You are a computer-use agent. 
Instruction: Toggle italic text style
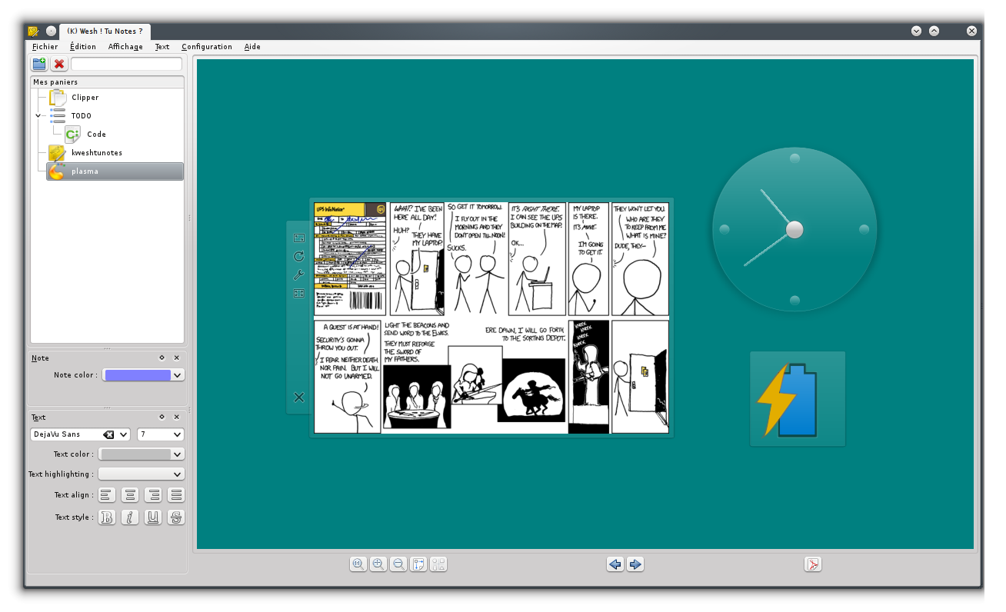(x=130, y=517)
